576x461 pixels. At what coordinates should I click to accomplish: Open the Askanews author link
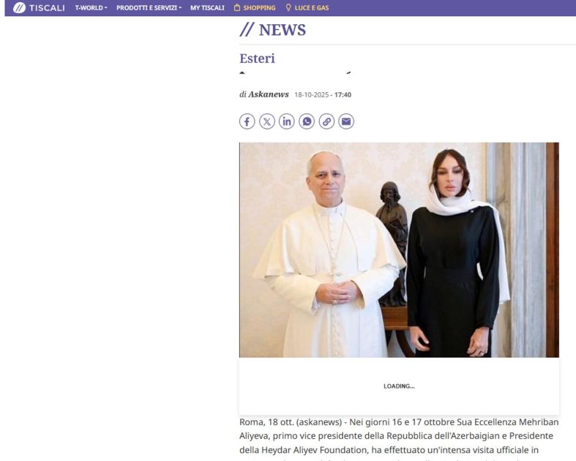coord(269,94)
